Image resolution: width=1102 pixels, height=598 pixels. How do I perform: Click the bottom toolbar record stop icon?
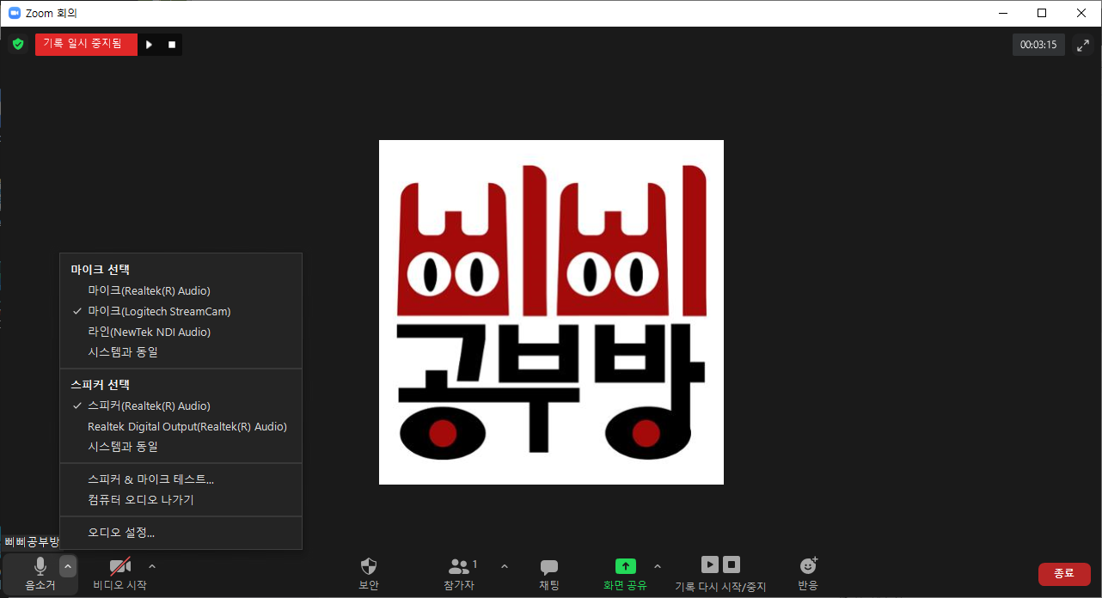[x=732, y=564]
